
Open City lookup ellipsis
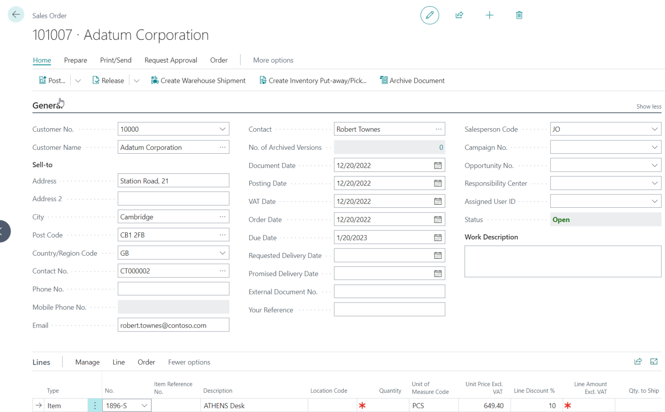pyautogui.click(x=223, y=217)
